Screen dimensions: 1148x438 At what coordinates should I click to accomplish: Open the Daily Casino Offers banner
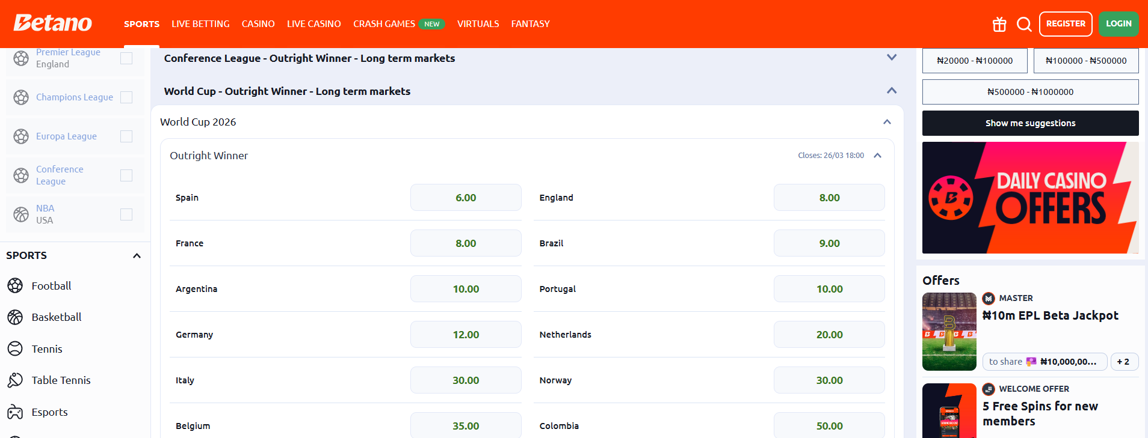(1030, 198)
